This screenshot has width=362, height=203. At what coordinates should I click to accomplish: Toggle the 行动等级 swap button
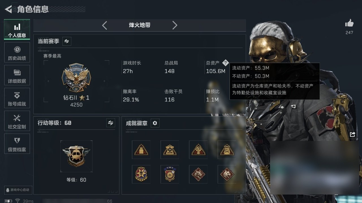pyautogui.click(x=111, y=123)
